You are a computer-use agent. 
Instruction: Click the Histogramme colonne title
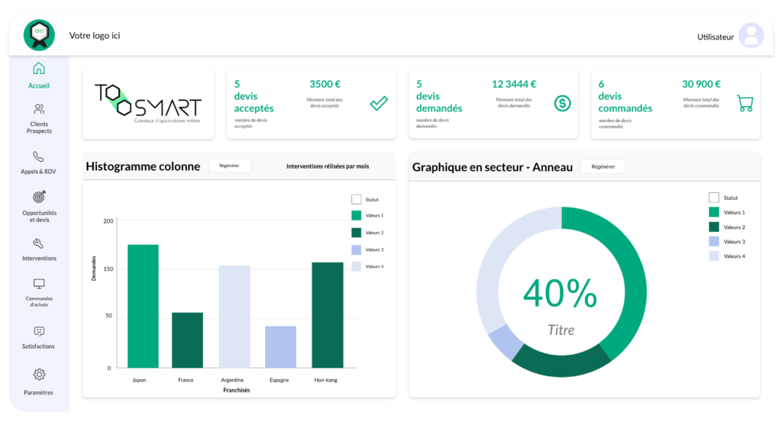[x=143, y=166]
